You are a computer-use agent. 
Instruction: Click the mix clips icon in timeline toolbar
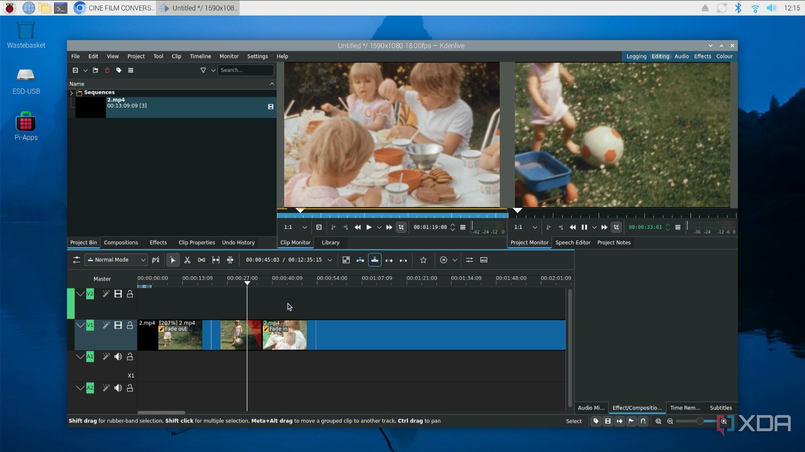[x=346, y=260]
